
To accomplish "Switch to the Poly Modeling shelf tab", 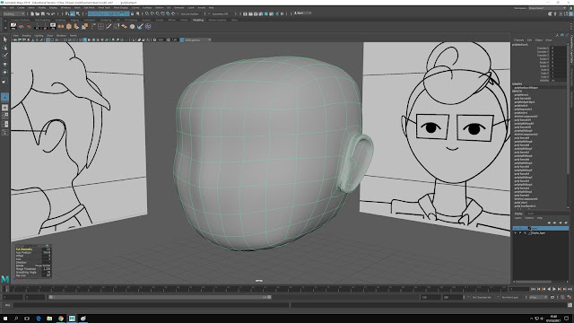I will [43, 20].
